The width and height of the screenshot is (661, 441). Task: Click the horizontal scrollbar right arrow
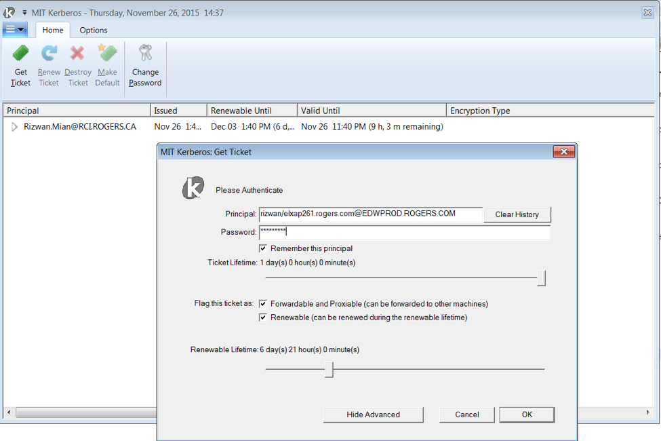point(648,412)
